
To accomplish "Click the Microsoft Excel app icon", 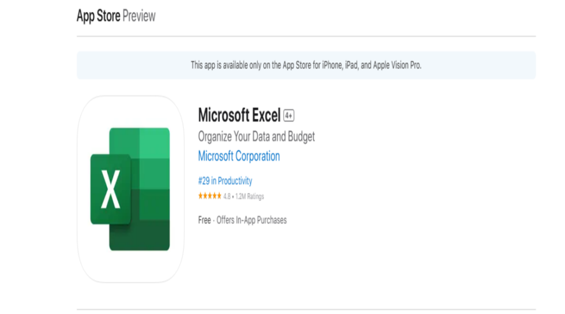I will [x=131, y=189].
